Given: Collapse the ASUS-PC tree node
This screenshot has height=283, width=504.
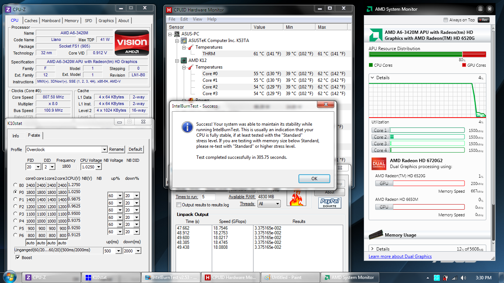Looking at the screenshot, I should pos(170,34).
